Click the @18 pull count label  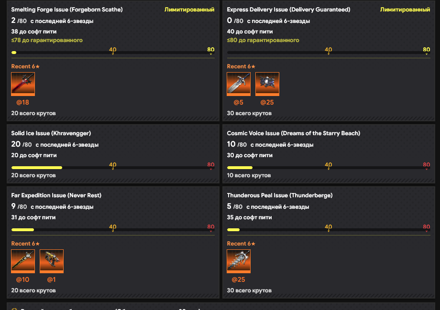click(x=23, y=102)
